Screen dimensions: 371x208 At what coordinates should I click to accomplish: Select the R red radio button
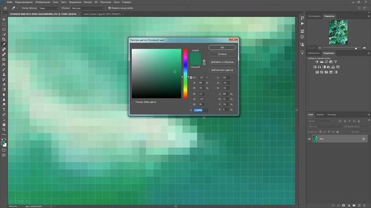pos(191,94)
